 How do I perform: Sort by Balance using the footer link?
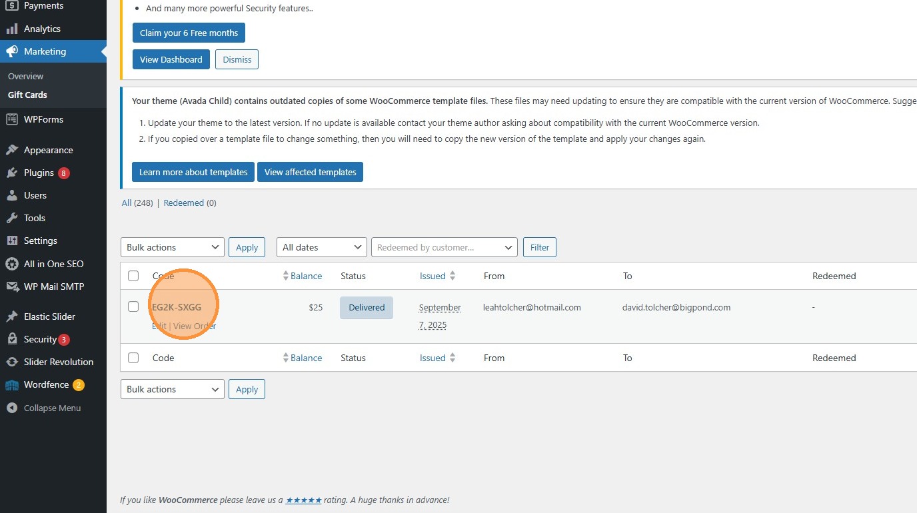click(307, 358)
